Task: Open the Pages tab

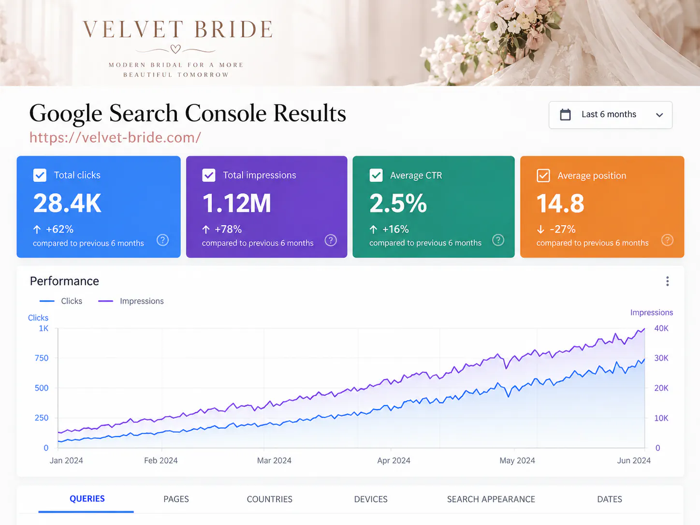Action: tap(176, 499)
